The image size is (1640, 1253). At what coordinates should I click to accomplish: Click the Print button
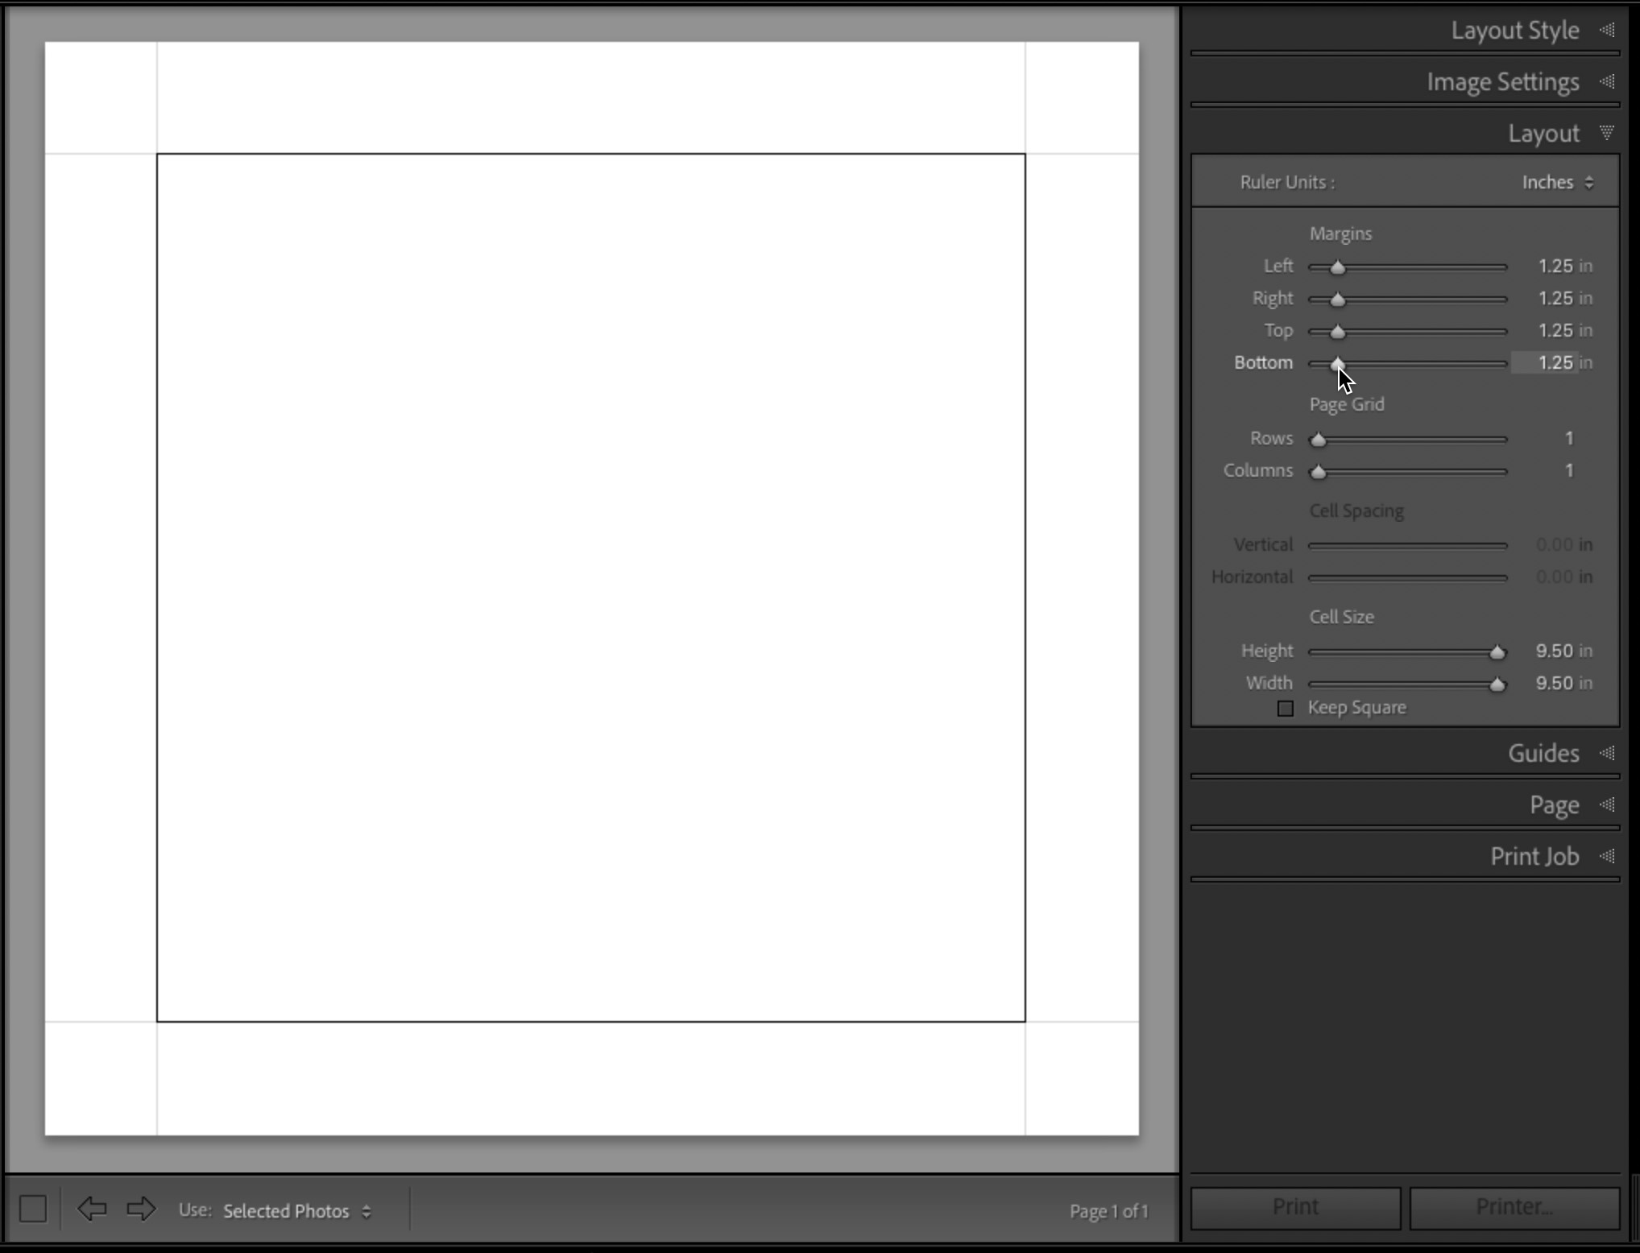[x=1294, y=1207]
